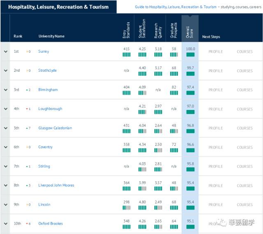Click Oxford Brookes rank change down 6
Image resolution: width=263 pixels, height=234 pixels.
click(x=28, y=224)
